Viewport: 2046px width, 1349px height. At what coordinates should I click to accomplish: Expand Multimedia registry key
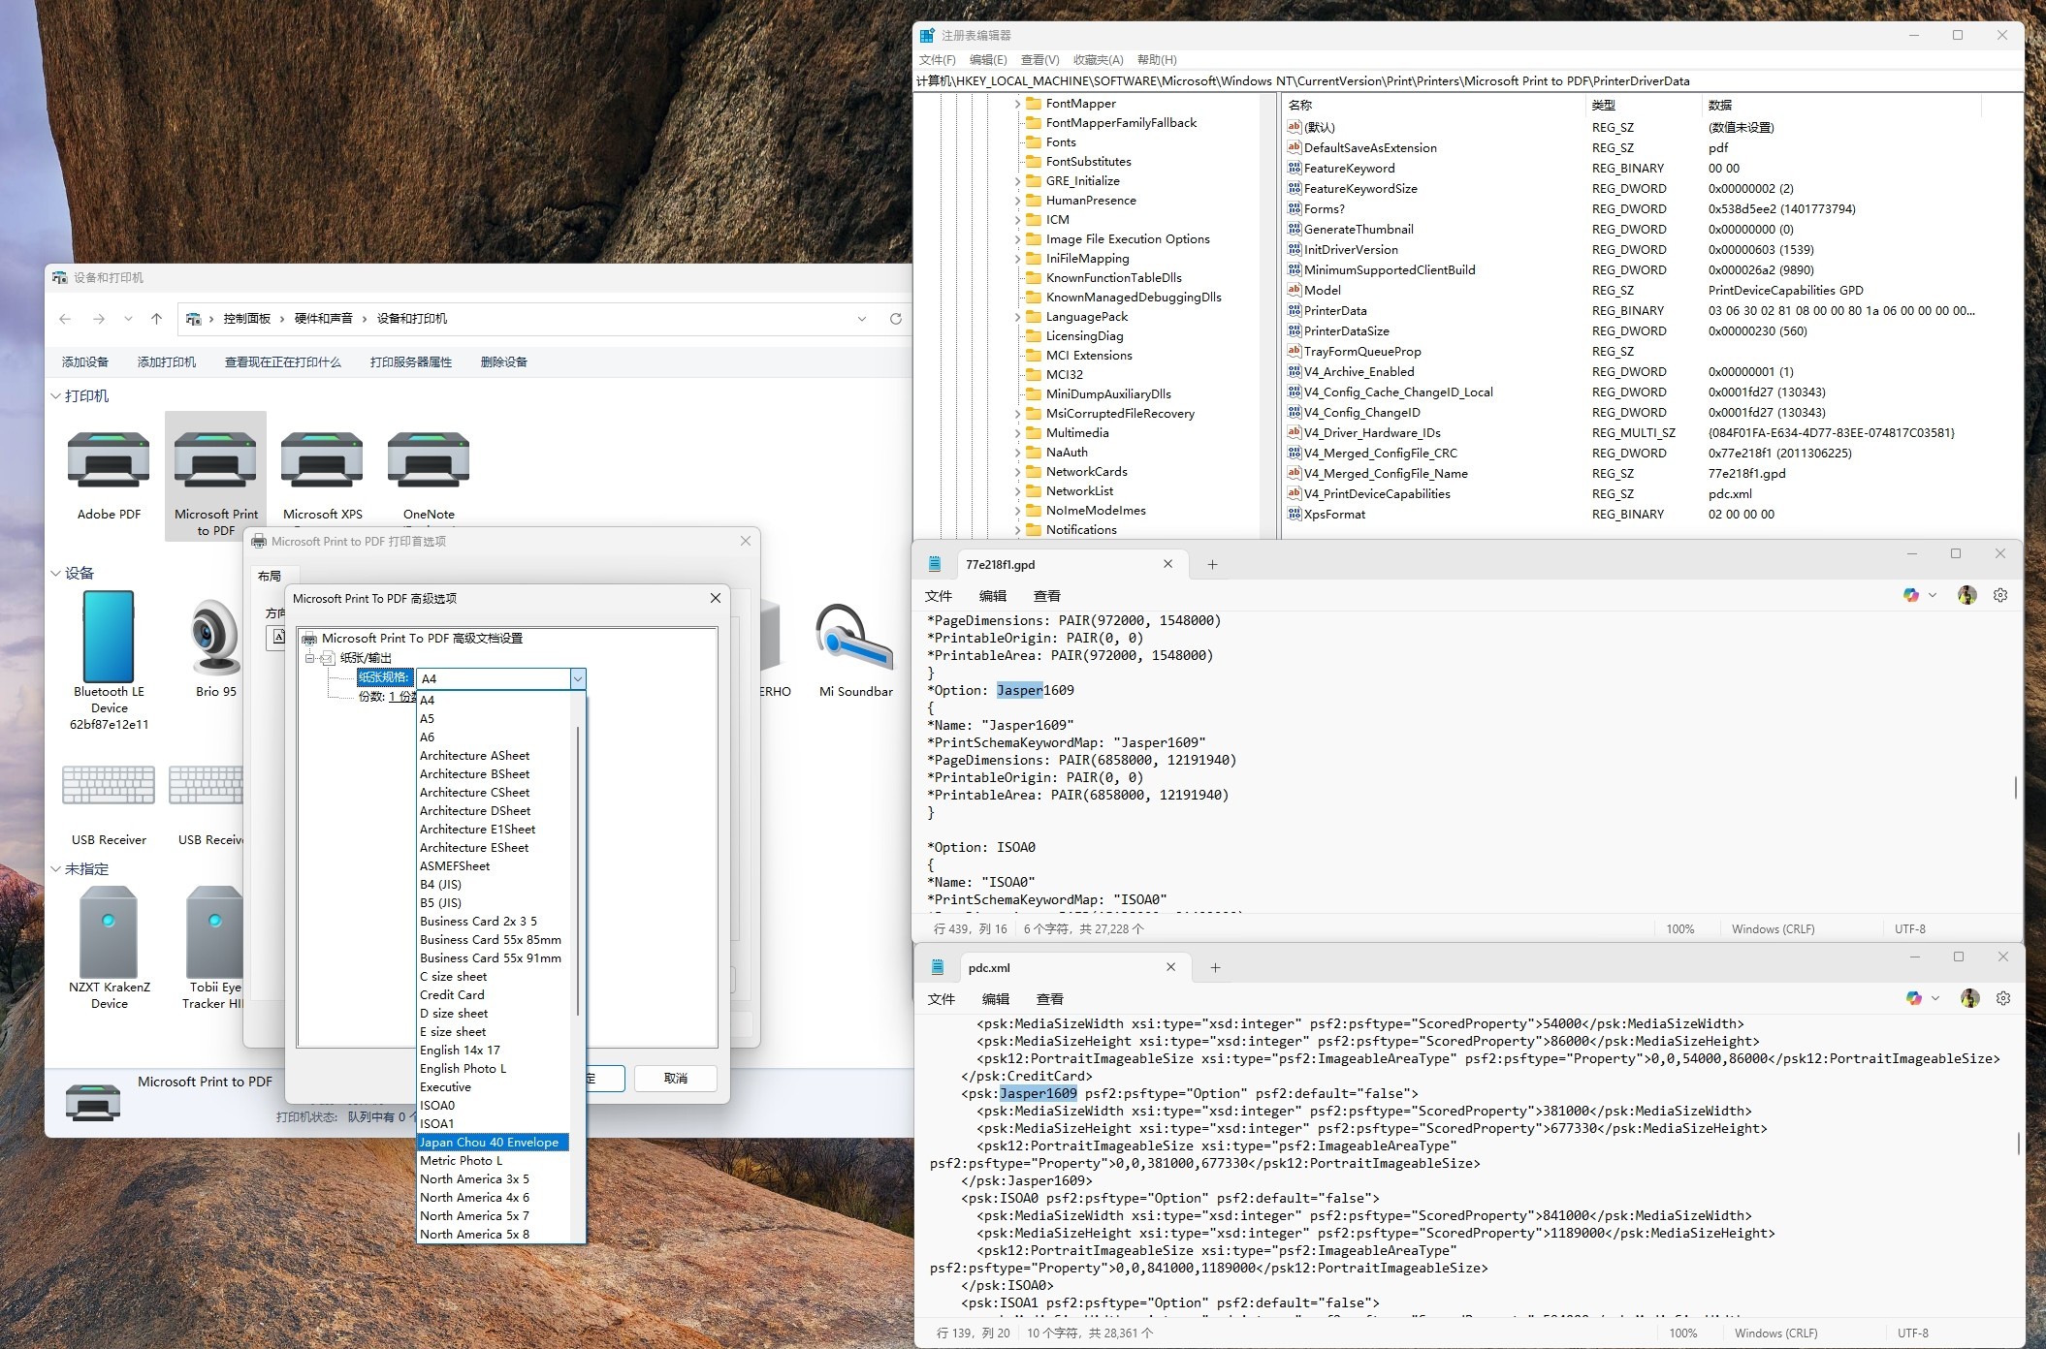(1017, 433)
